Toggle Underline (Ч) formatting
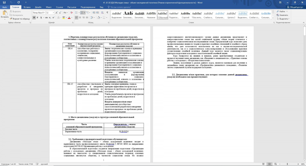This screenshot has height=166, width=306. [x=41, y=17]
